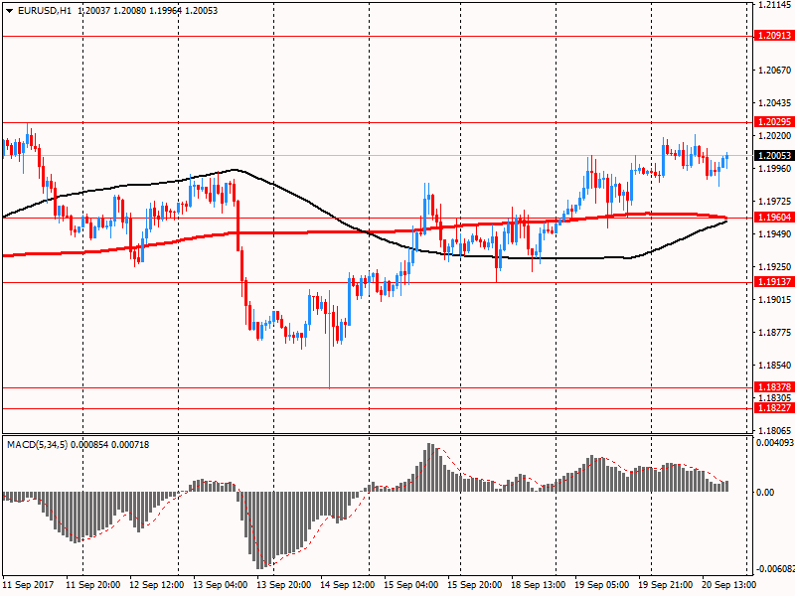The image size is (795, 596).
Task: Click the 1.20295 red price level label
Action: click(774, 121)
